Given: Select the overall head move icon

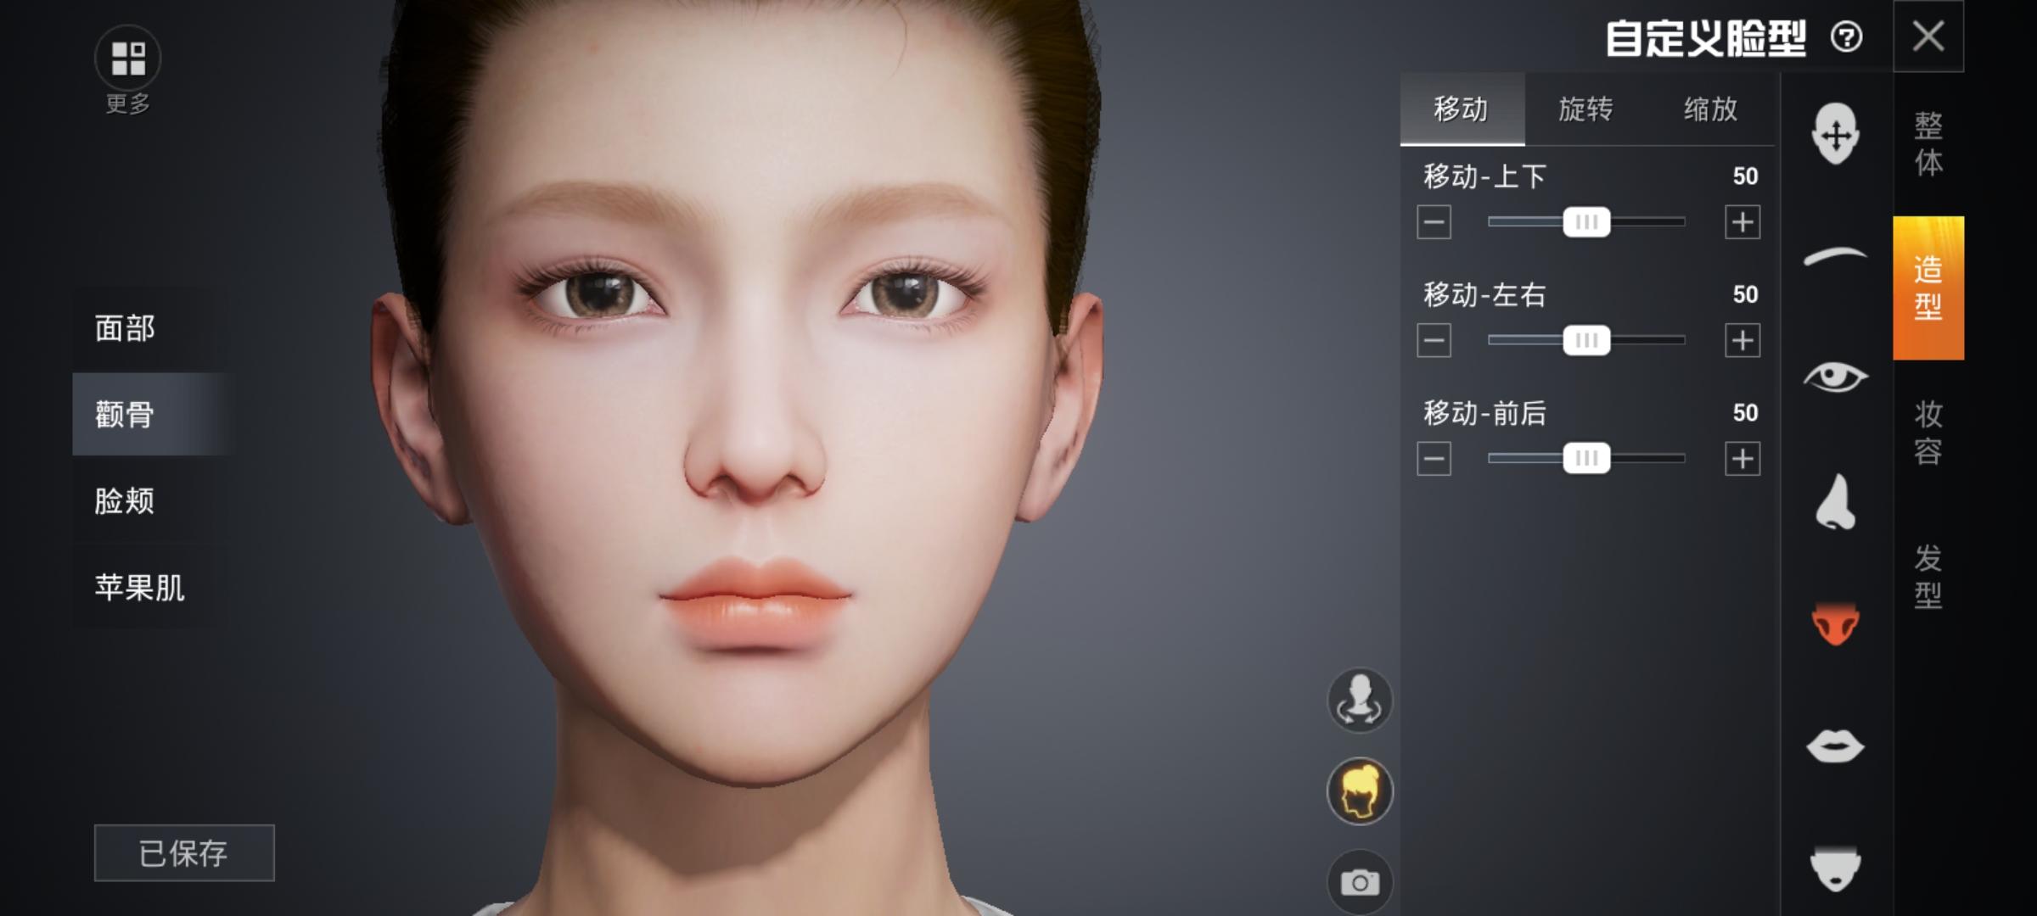Looking at the screenshot, I should [1835, 134].
